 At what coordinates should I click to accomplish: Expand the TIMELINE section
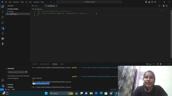tap(10, 87)
